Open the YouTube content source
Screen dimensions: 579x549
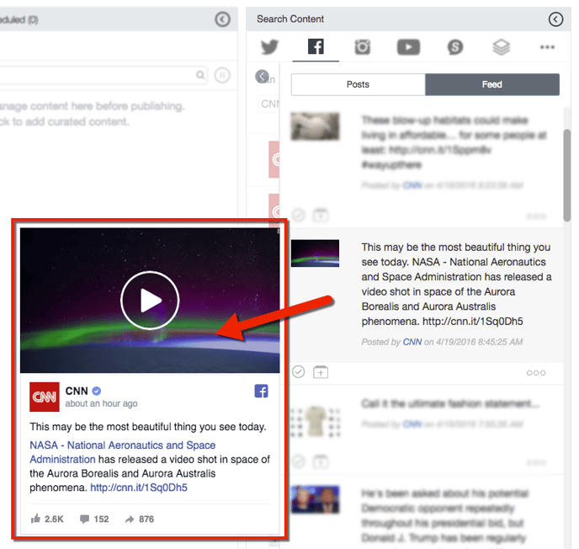pos(408,47)
